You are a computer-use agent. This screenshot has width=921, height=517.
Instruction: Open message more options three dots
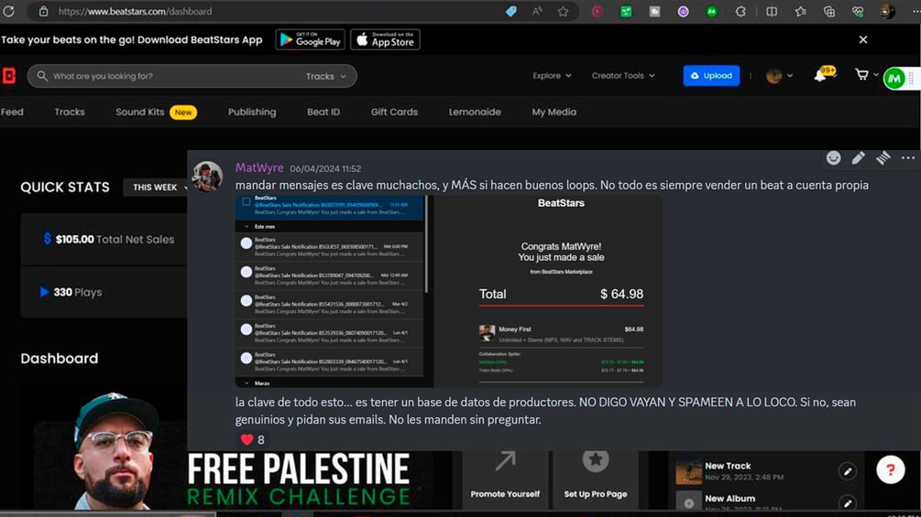[x=908, y=158]
